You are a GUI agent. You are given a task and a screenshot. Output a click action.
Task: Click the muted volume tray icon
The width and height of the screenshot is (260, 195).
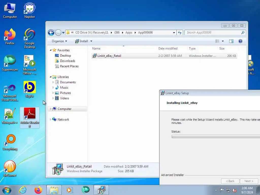pyautogui.click(x=234, y=190)
